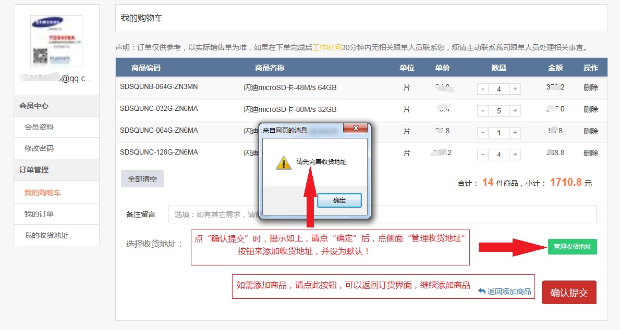Delete the SDSQUNC-032G-ZN6MA item
Viewport: 620px width, 330px height.
[591, 109]
